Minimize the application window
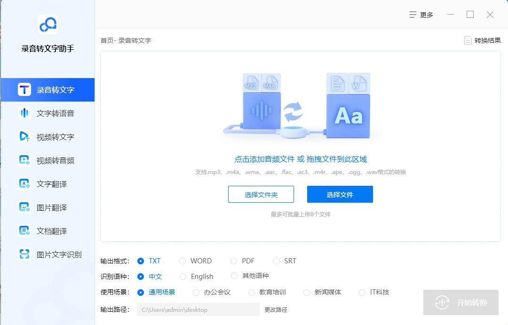The width and height of the screenshot is (508, 325). pyautogui.click(x=451, y=15)
